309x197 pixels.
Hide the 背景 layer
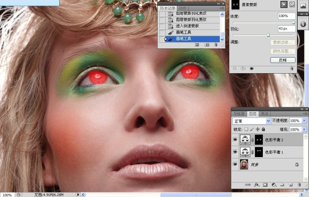(235, 164)
